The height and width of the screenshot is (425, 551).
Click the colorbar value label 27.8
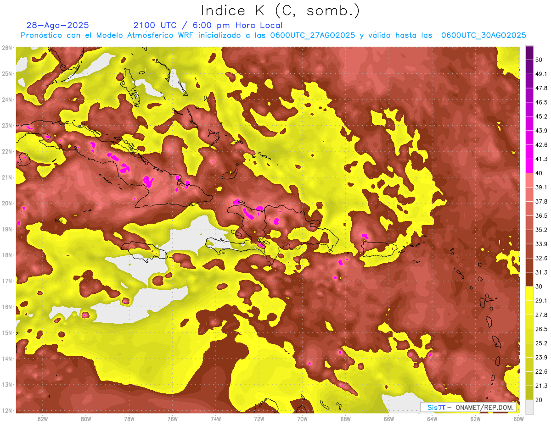pos(541,315)
